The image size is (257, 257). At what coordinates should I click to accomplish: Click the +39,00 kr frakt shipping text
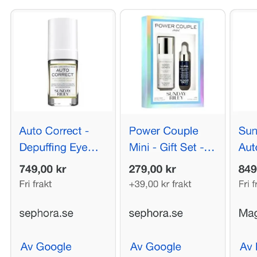160,184
